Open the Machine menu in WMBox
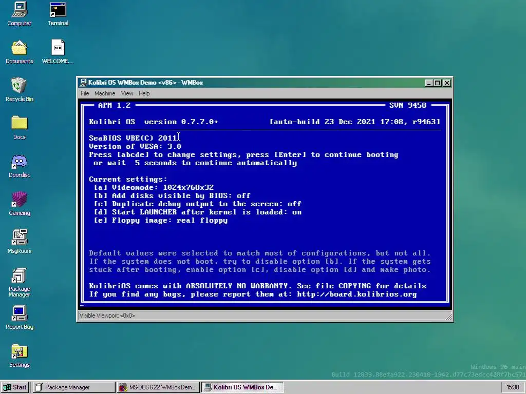The height and width of the screenshot is (394, 526). point(105,93)
